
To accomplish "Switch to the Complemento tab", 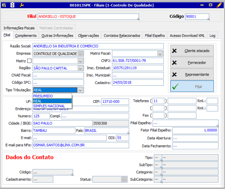I will point(26,36).
